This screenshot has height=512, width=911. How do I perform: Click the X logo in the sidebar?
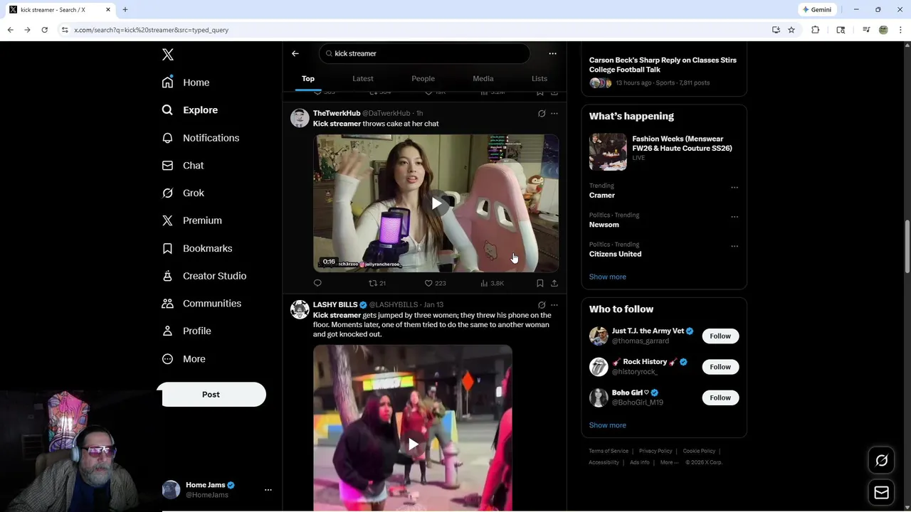click(168, 55)
